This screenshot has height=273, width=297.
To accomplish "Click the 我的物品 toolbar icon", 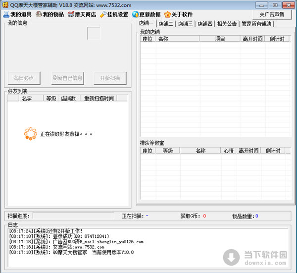I will [x=39, y=14].
